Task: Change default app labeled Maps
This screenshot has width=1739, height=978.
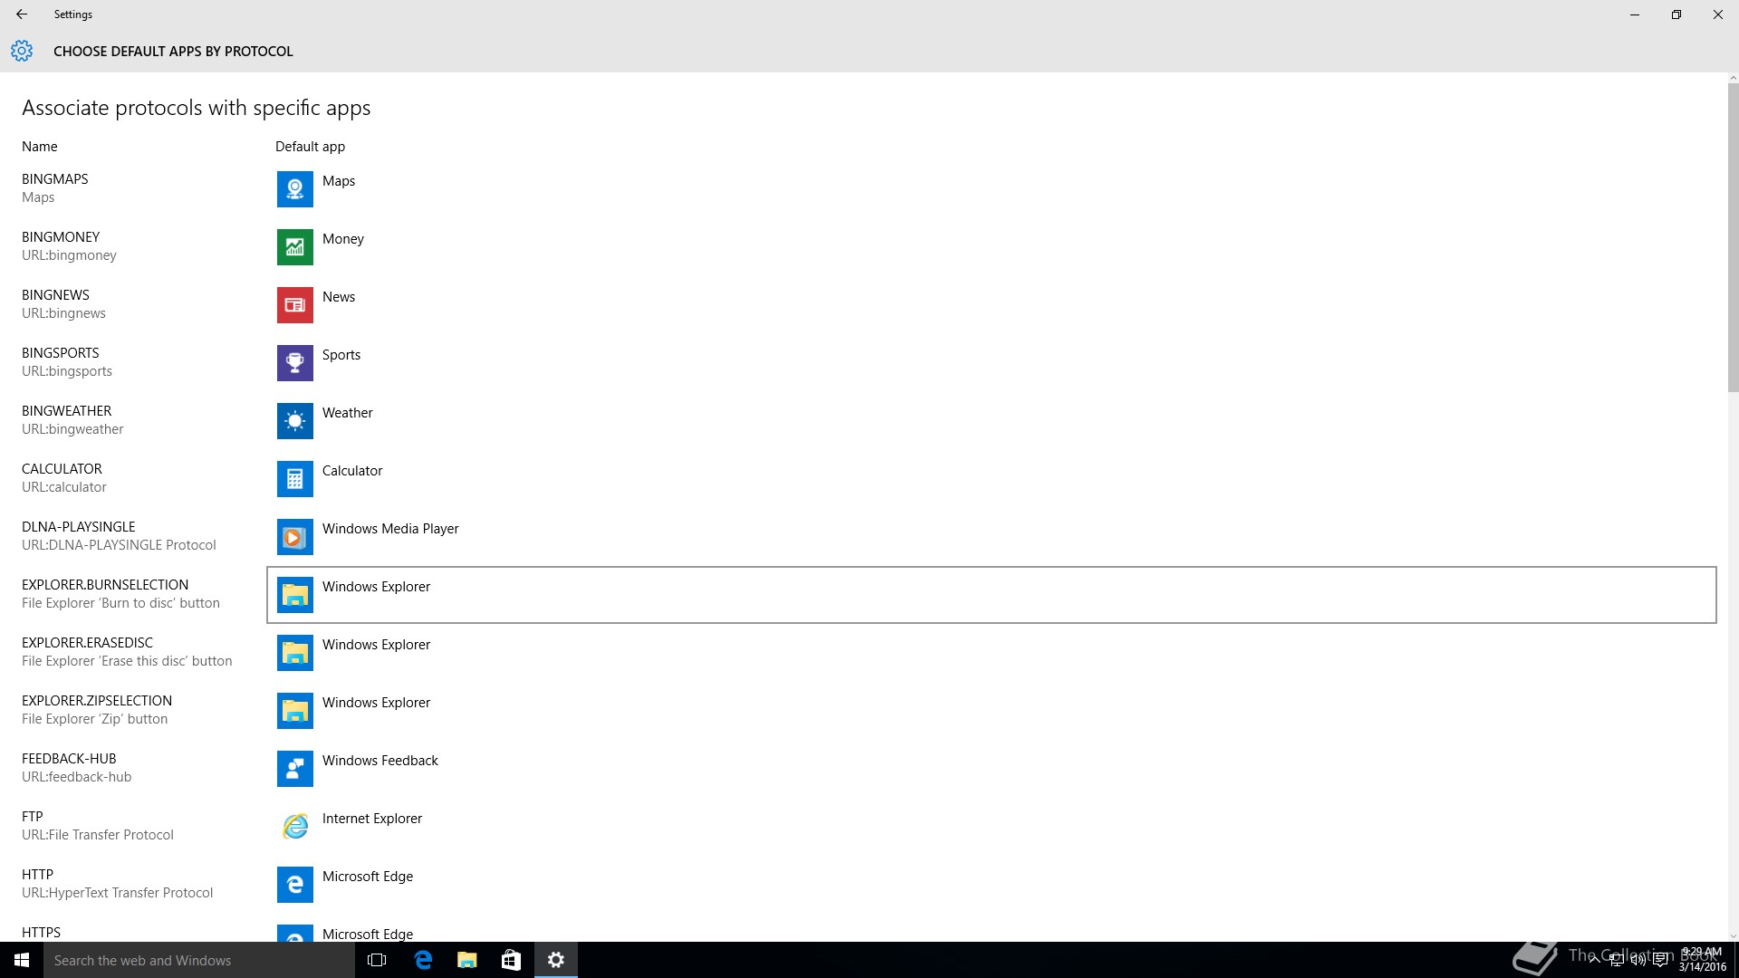Action: pos(992,189)
